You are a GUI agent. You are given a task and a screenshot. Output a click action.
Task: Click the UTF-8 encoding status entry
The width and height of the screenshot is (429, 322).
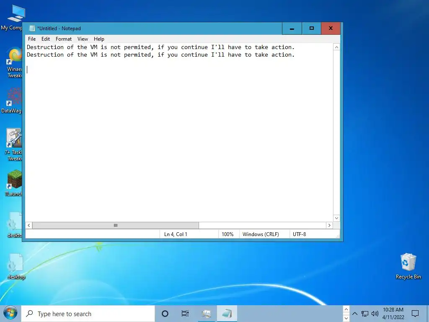(x=299, y=234)
